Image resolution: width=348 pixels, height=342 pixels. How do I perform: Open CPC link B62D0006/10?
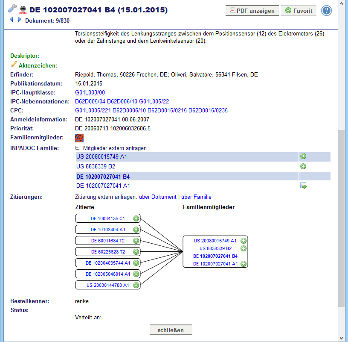click(x=129, y=111)
